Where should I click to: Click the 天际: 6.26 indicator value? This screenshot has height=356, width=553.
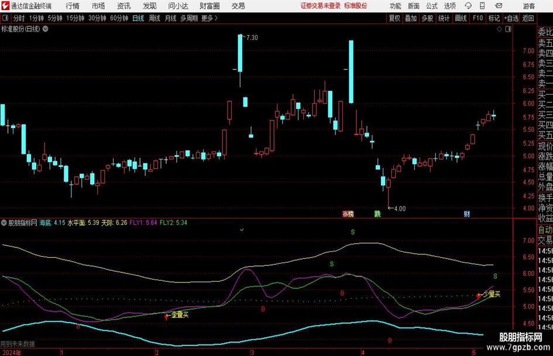pos(114,223)
